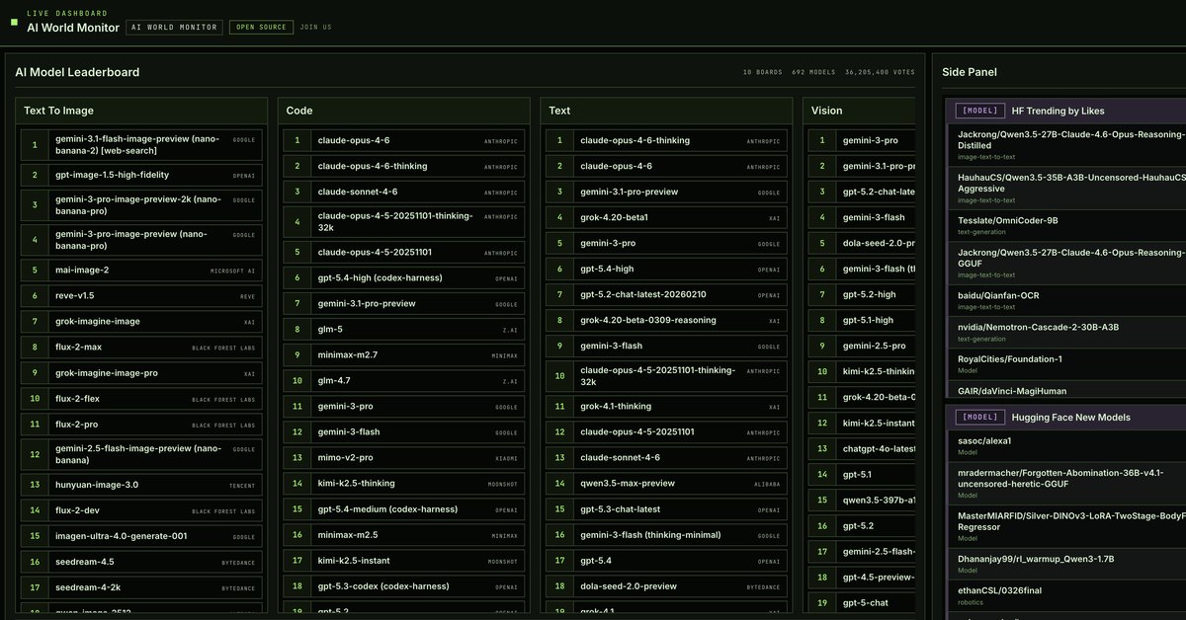Open the OPEN SOURCE link button
The image size is (1186, 620).
(262, 28)
